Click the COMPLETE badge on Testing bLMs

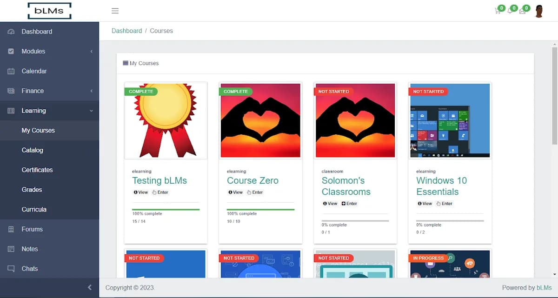pos(141,92)
